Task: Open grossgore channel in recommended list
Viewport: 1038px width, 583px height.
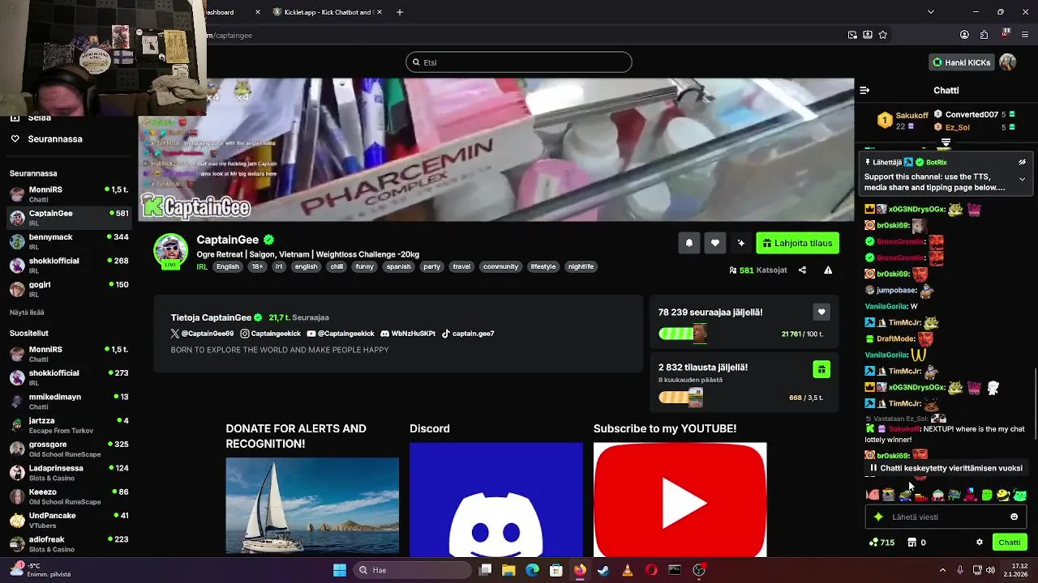Action: [70, 449]
